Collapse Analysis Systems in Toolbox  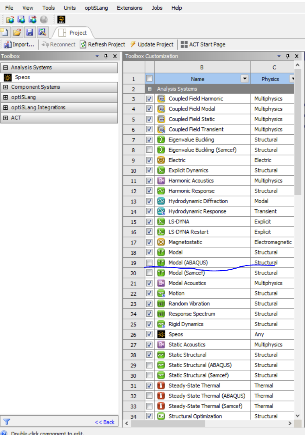click(5, 68)
